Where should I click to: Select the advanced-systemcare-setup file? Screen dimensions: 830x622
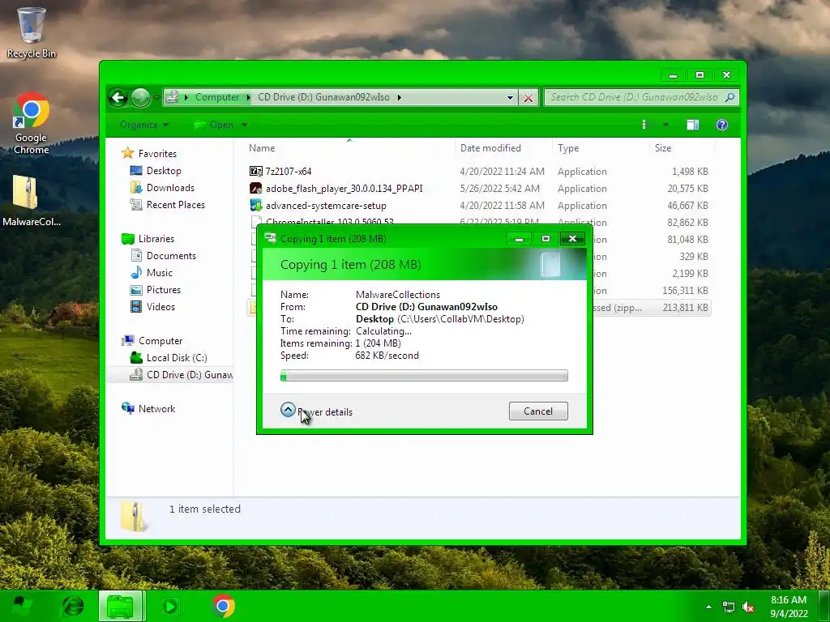(326, 205)
